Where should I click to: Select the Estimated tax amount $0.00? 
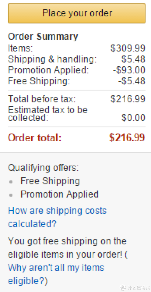(133, 118)
